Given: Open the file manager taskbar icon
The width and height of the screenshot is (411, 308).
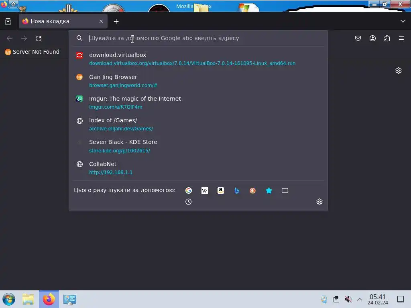Looking at the screenshot, I should pos(28,299).
